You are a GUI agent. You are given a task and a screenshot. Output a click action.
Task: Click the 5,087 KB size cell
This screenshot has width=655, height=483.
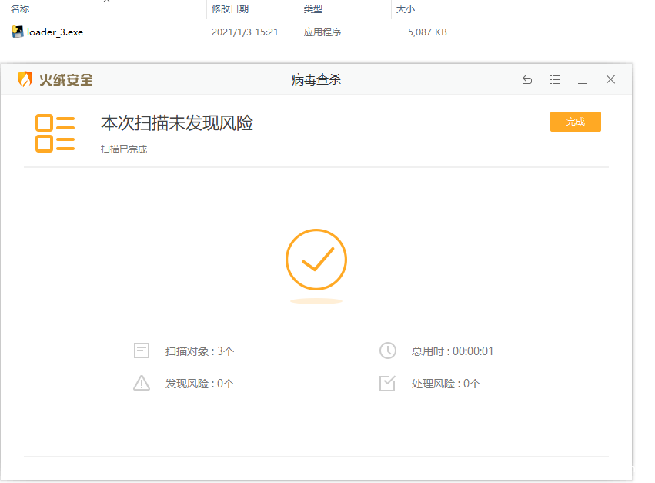coord(427,32)
